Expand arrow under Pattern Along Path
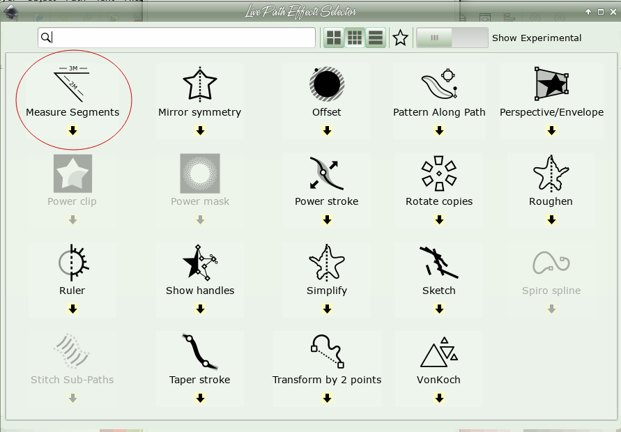Viewport: 621px width, 432px height. [439, 130]
